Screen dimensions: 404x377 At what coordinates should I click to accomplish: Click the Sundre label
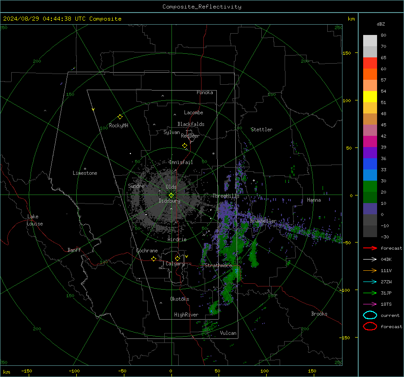(136, 186)
